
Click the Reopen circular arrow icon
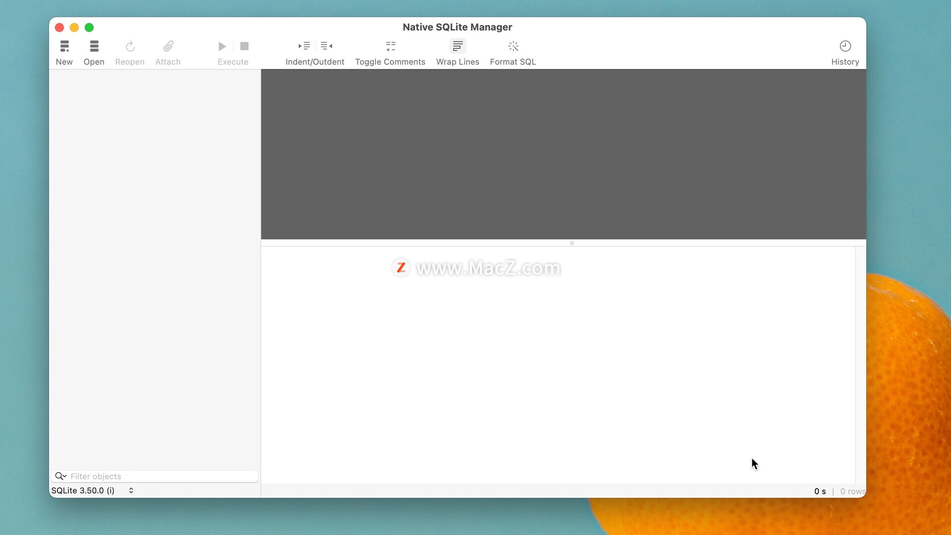coord(130,46)
